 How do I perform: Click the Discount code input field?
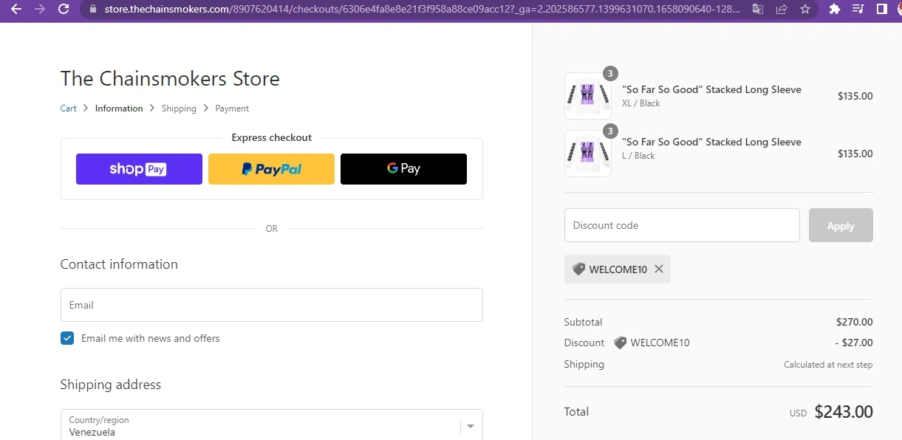point(682,225)
